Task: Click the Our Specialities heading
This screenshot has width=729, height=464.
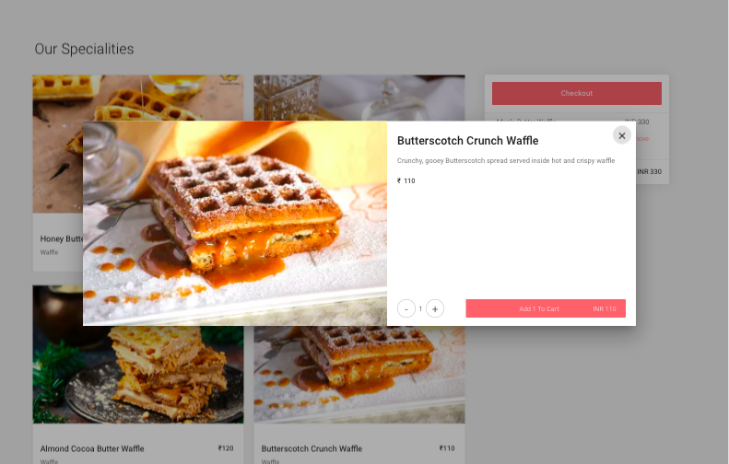Action: pyautogui.click(x=84, y=49)
